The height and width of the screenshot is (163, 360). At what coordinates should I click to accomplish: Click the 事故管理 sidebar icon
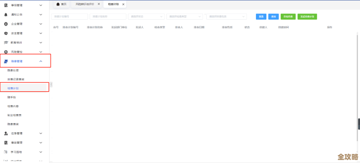pyautogui.click(x=6, y=143)
